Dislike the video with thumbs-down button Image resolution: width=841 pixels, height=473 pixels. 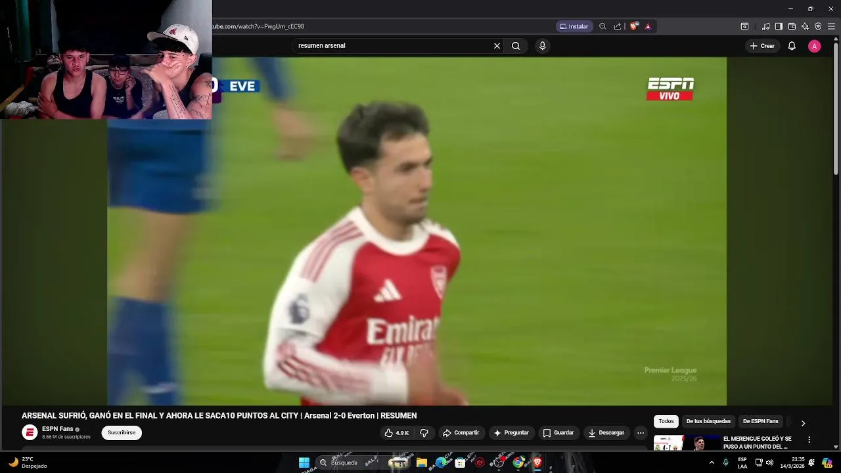coord(424,433)
